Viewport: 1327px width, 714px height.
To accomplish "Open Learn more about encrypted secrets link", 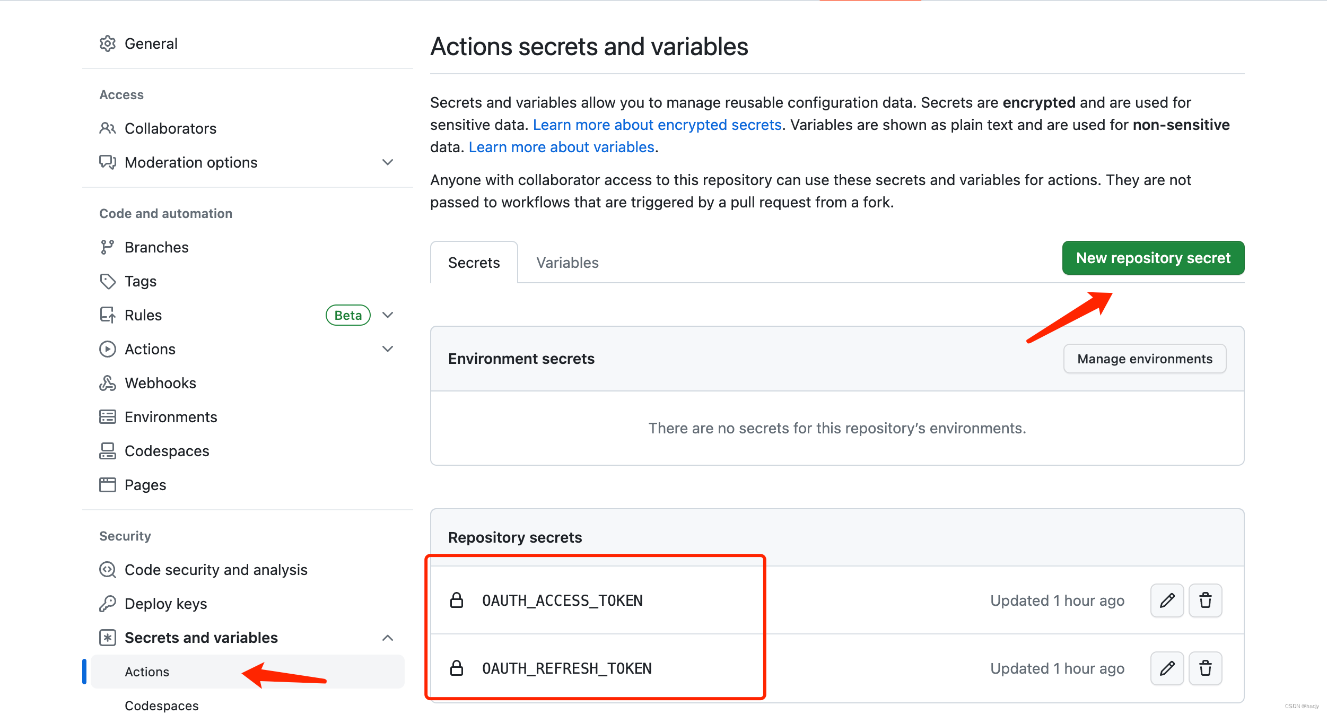I will tap(658, 125).
